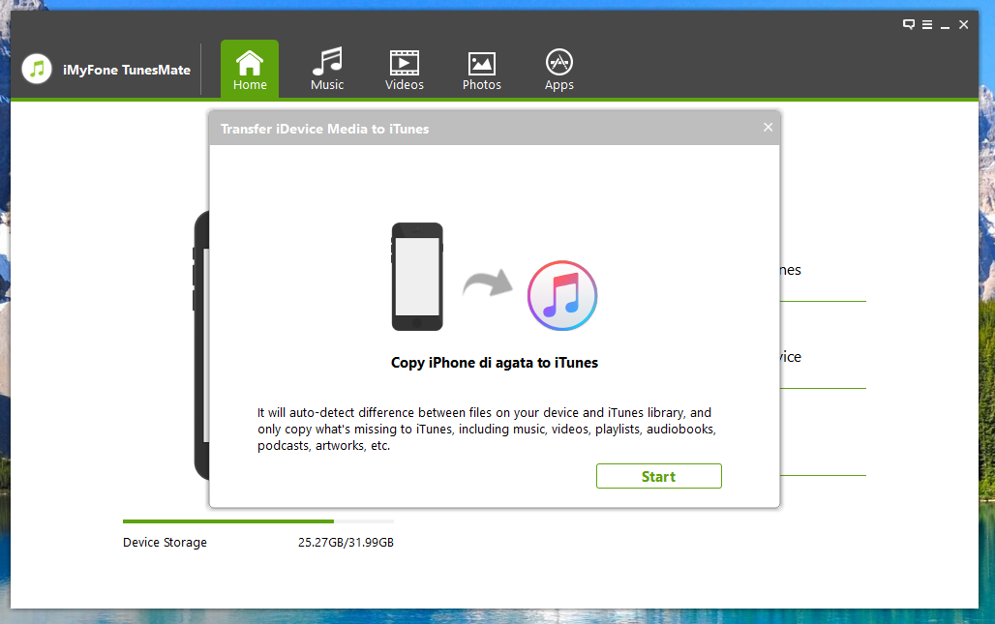Click the Device Storage label

click(x=165, y=542)
